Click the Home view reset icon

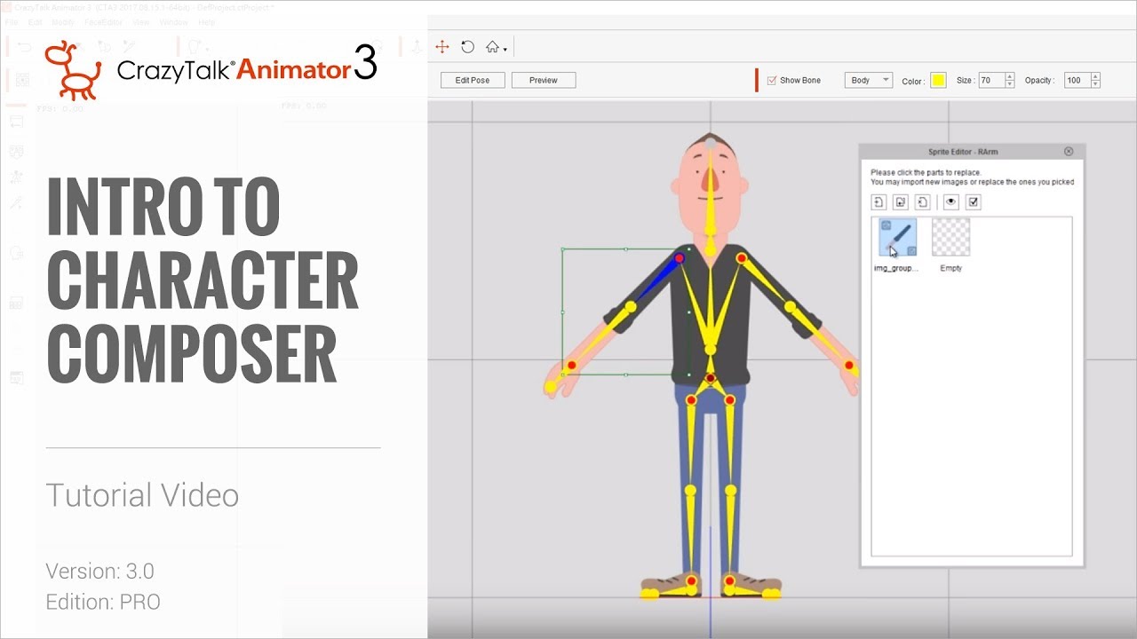(491, 46)
